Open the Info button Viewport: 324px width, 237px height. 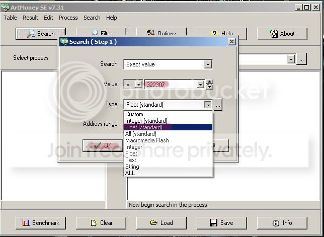pos(282,223)
